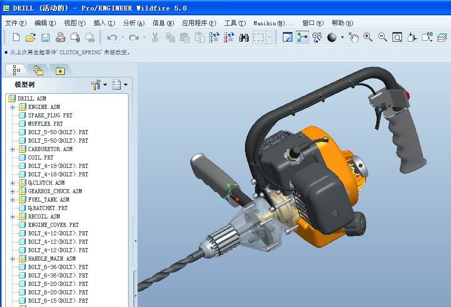Select the Zoom In magnifier tool
This screenshot has width=451, height=307.
(368, 37)
